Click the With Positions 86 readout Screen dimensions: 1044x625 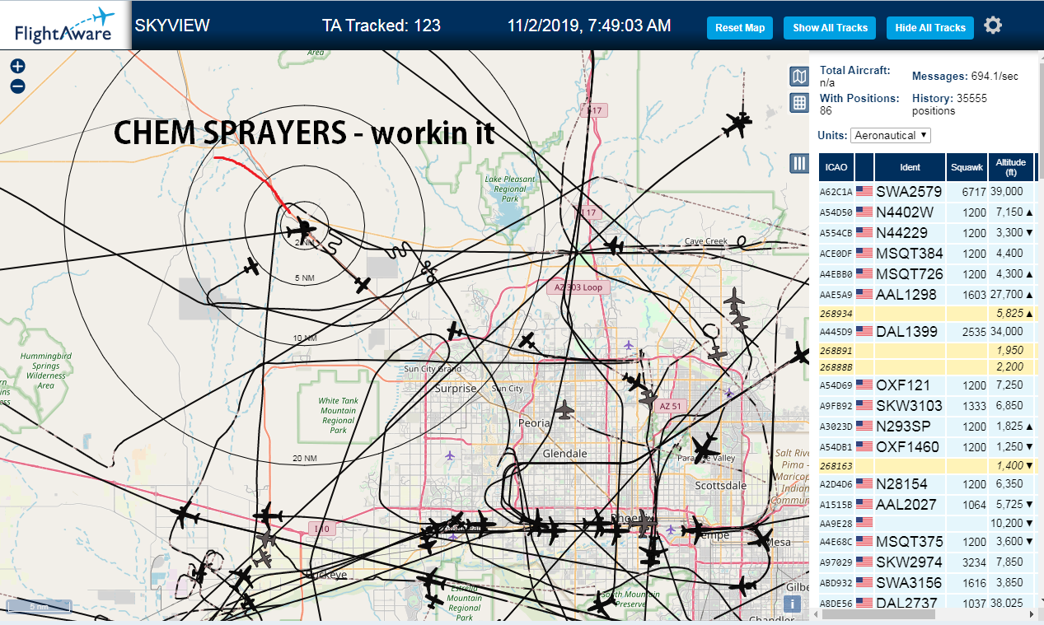pos(859,104)
